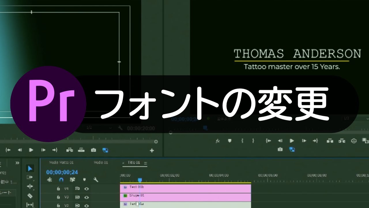This screenshot has width=369, height=208.
Task: Click the timeline ruler time 00;00;04;00
Action: point(219,175)
